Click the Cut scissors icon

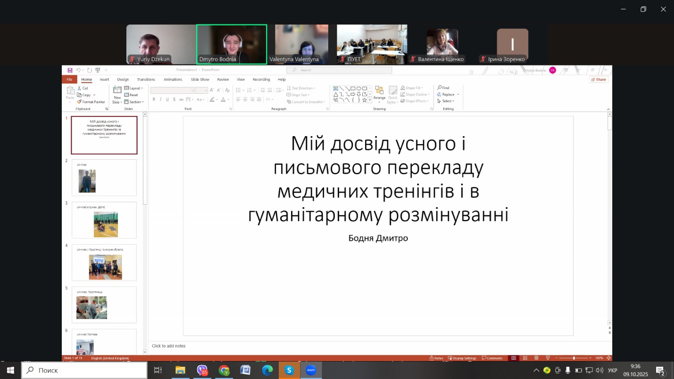click(79, 88)
